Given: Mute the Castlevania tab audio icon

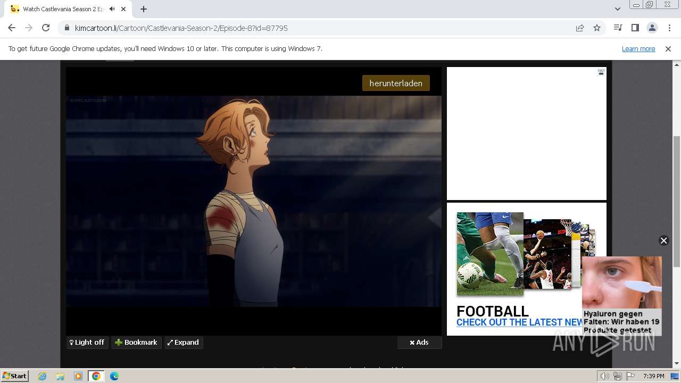Looking at the screenshot, I should pos(112,9).
